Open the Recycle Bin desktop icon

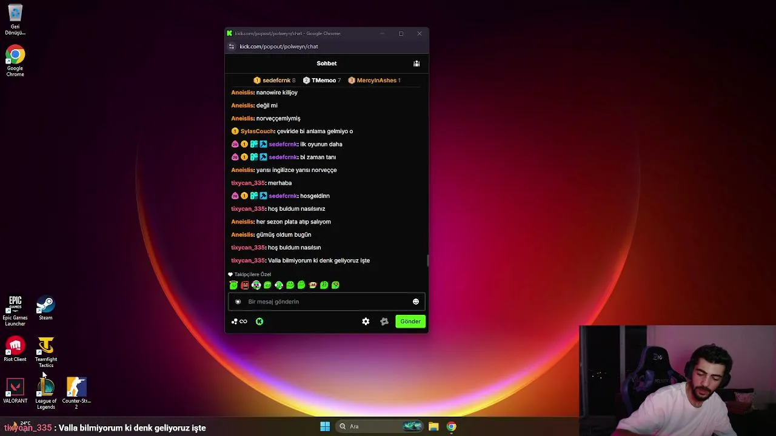(15, 19)
